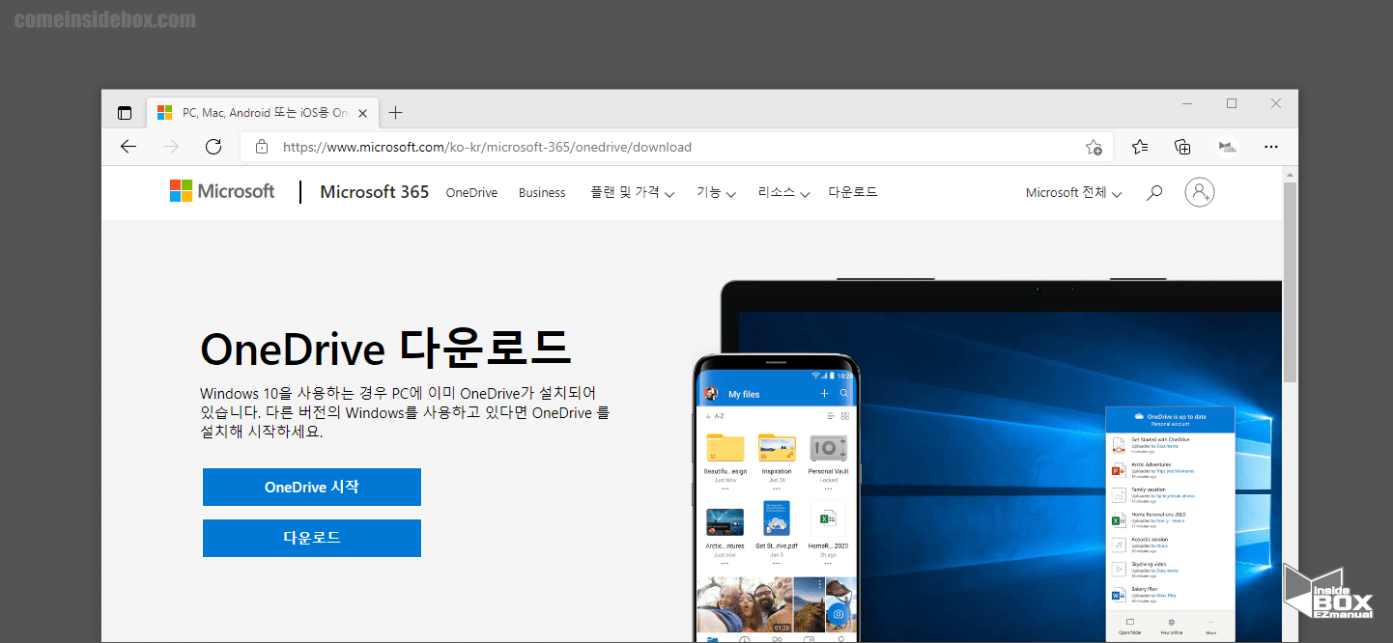Click the Edge profile avatar
The height and width of the screenshot is (643, 1393).
pyautogui.click(x=1227, y=147)
